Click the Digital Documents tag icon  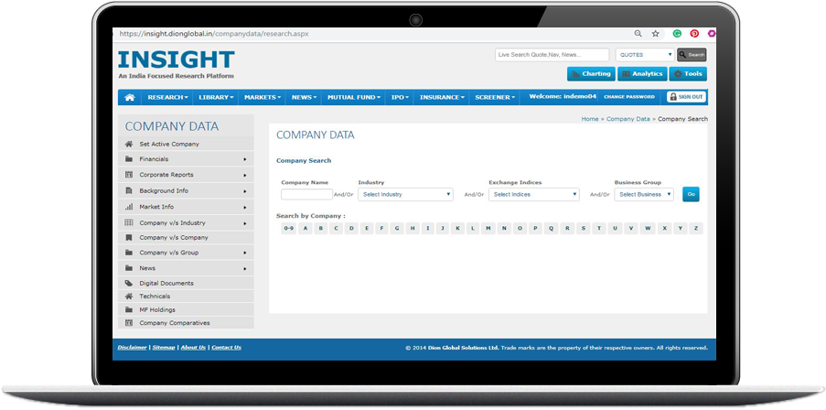129,284
